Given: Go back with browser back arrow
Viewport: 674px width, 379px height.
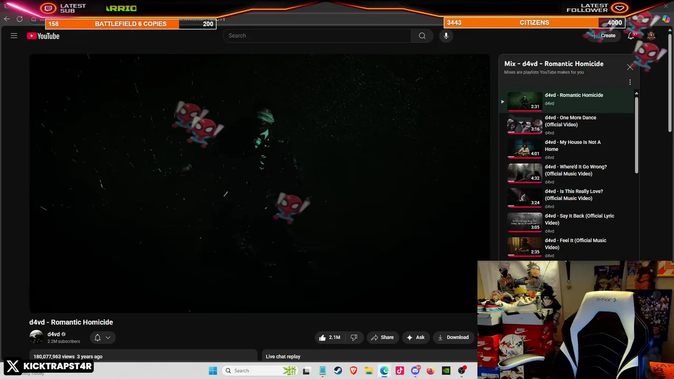Looking at the screenshot, I should pos(7,19).
